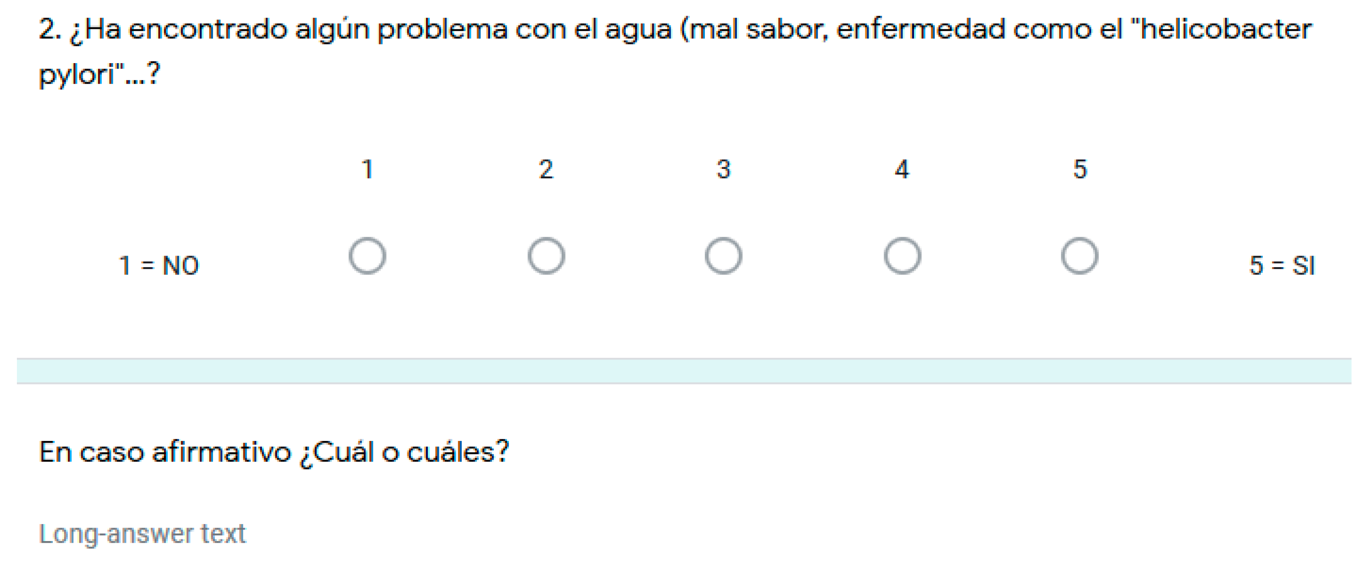Select radio button for option 2
This screenshot has width=1372, height=565.
click(x=546, y=256)
